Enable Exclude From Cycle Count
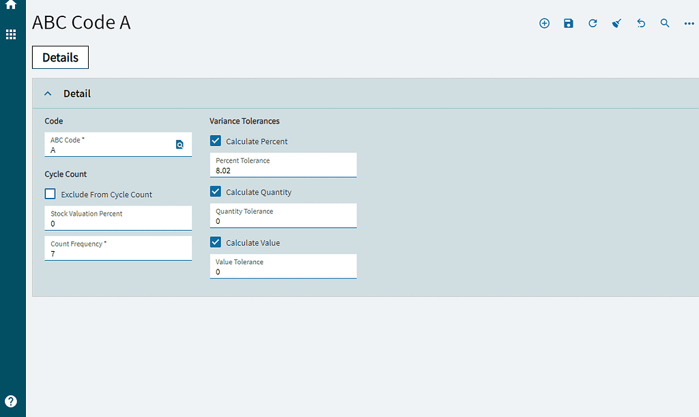The image size is (699, 417). (50, 194)
